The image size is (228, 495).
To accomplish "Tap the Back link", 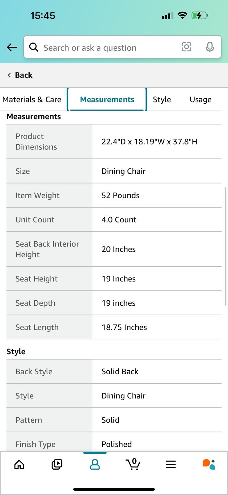I will pyautogui.click(x=20, y=75).
